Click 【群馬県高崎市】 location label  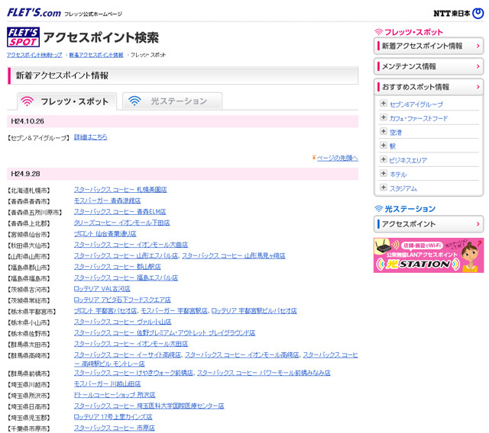tap(29, 355)
